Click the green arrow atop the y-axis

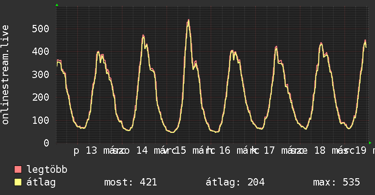(57, 5)
